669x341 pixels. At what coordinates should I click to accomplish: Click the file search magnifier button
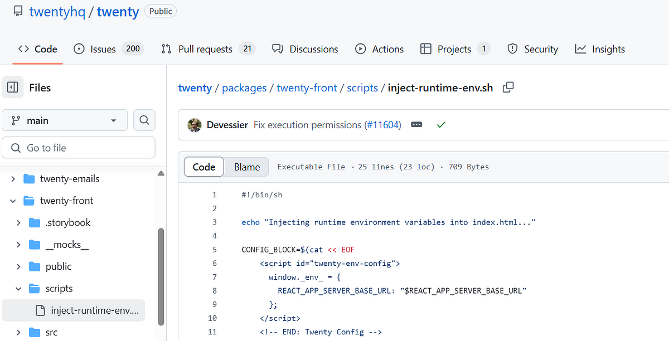[144, 120]
